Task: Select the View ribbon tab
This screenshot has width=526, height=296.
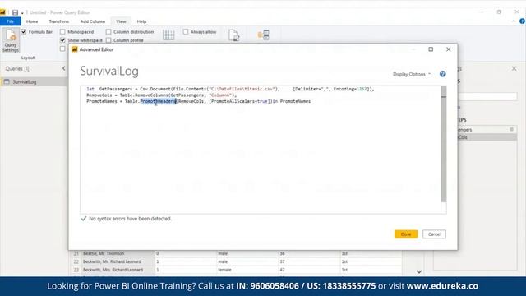Action: coord(121,21)
